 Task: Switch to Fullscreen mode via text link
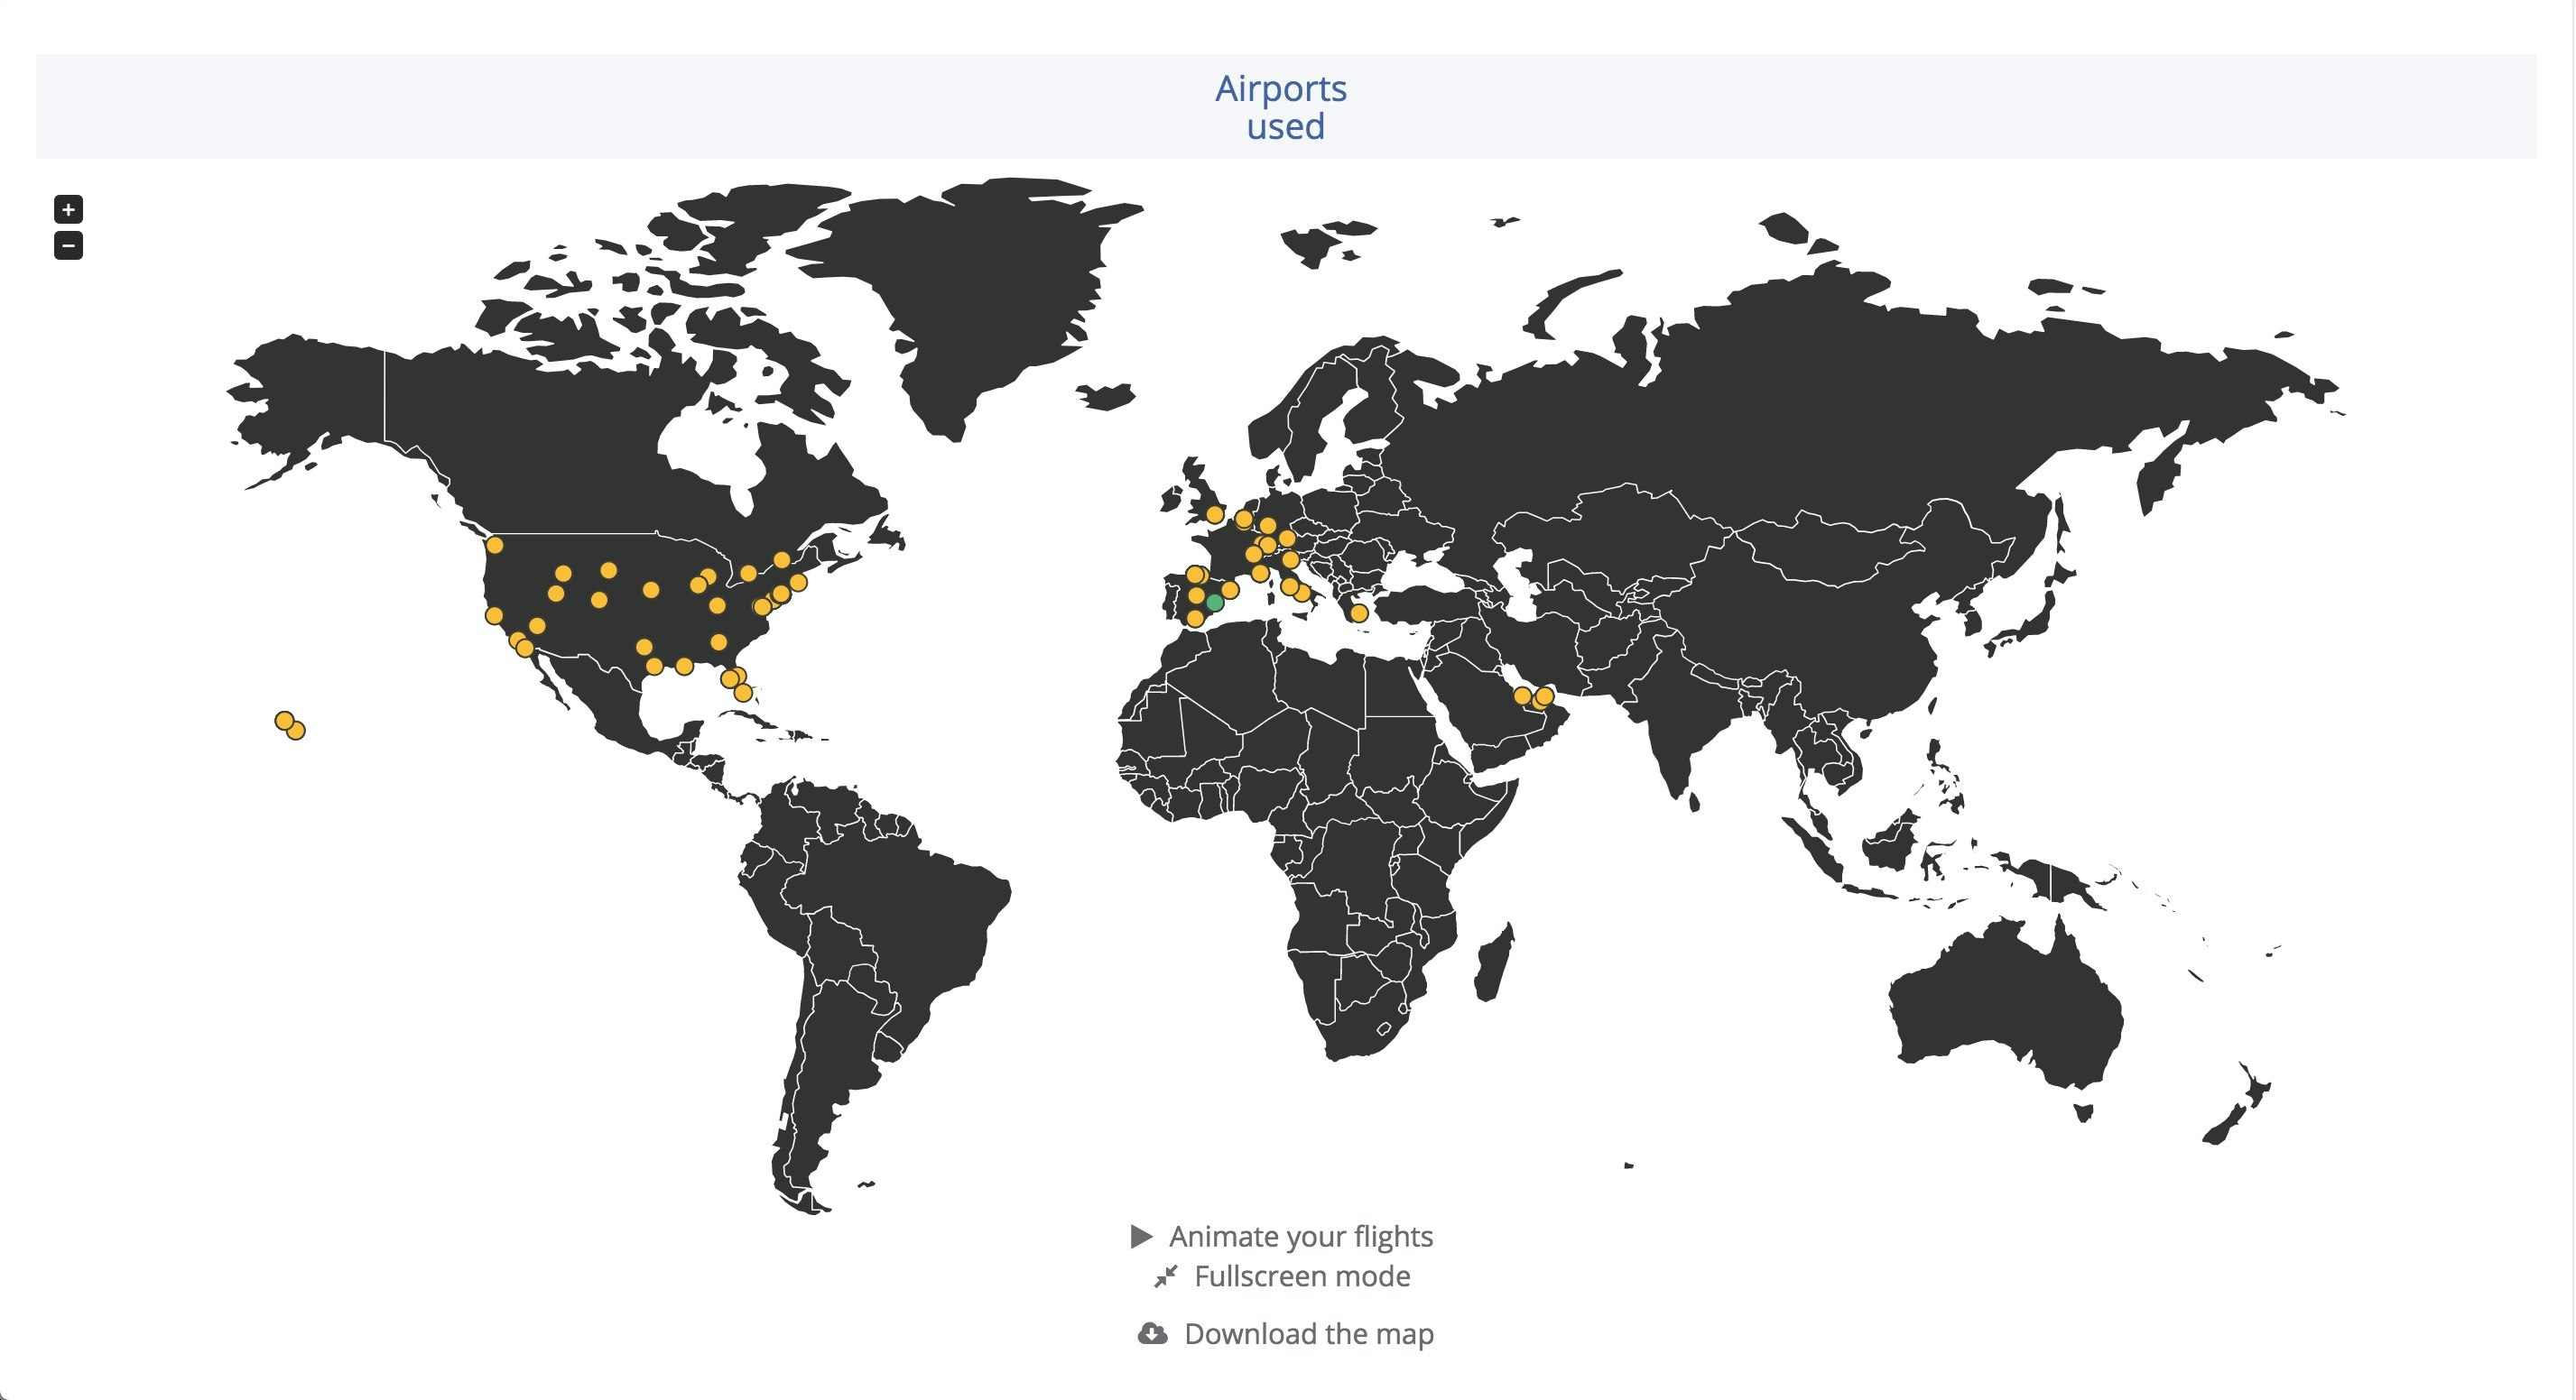pos(1301,1276)
